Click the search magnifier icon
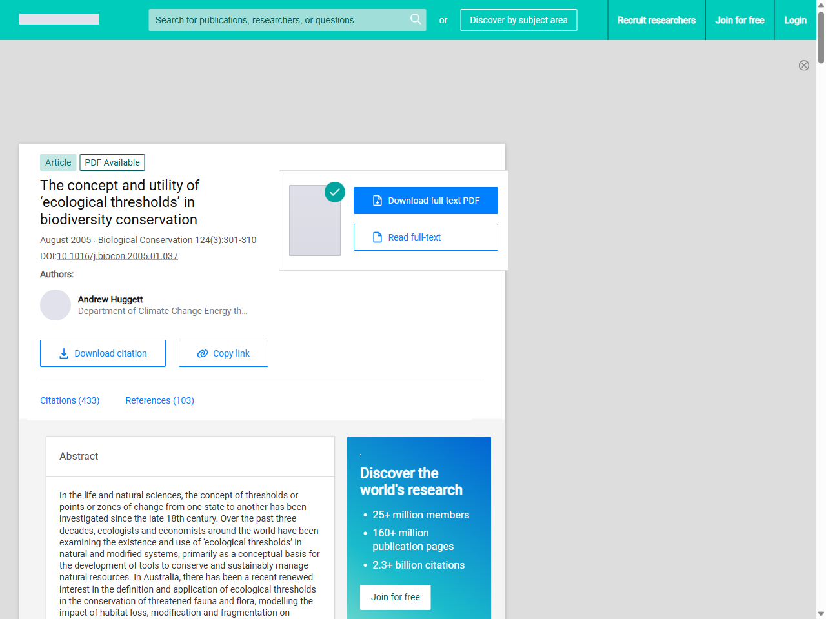Image resolution: width=826 pixels, height=619 pixels. (x=416, y=19)
